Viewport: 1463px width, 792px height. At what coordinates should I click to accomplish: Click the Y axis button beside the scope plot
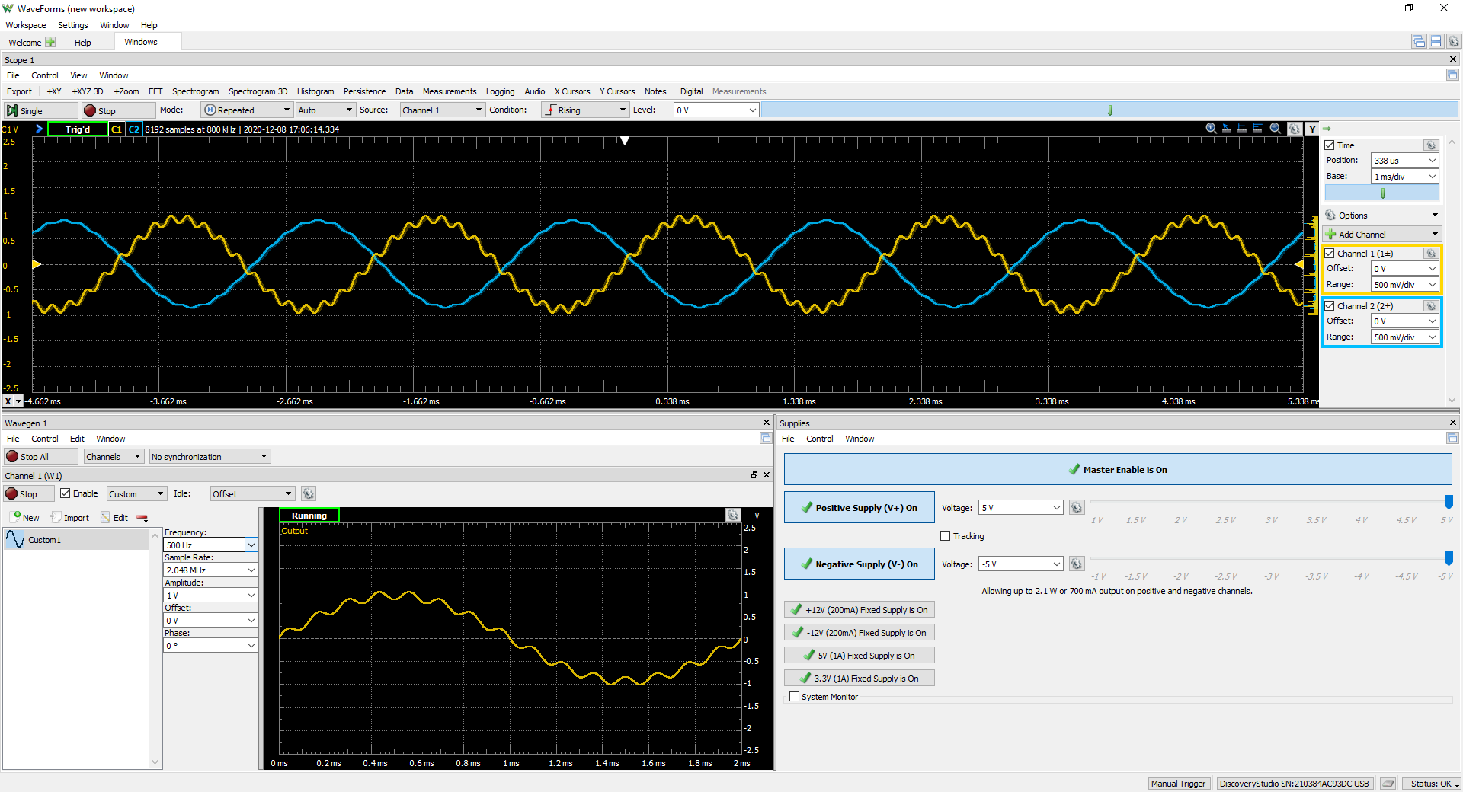click(x=1312, y=129)
